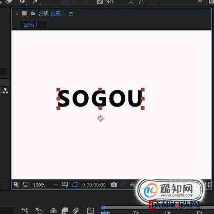Viewport: 214px width, 214px height.
Task: Toggle draft 3D in the timeline
Action: 39,211
